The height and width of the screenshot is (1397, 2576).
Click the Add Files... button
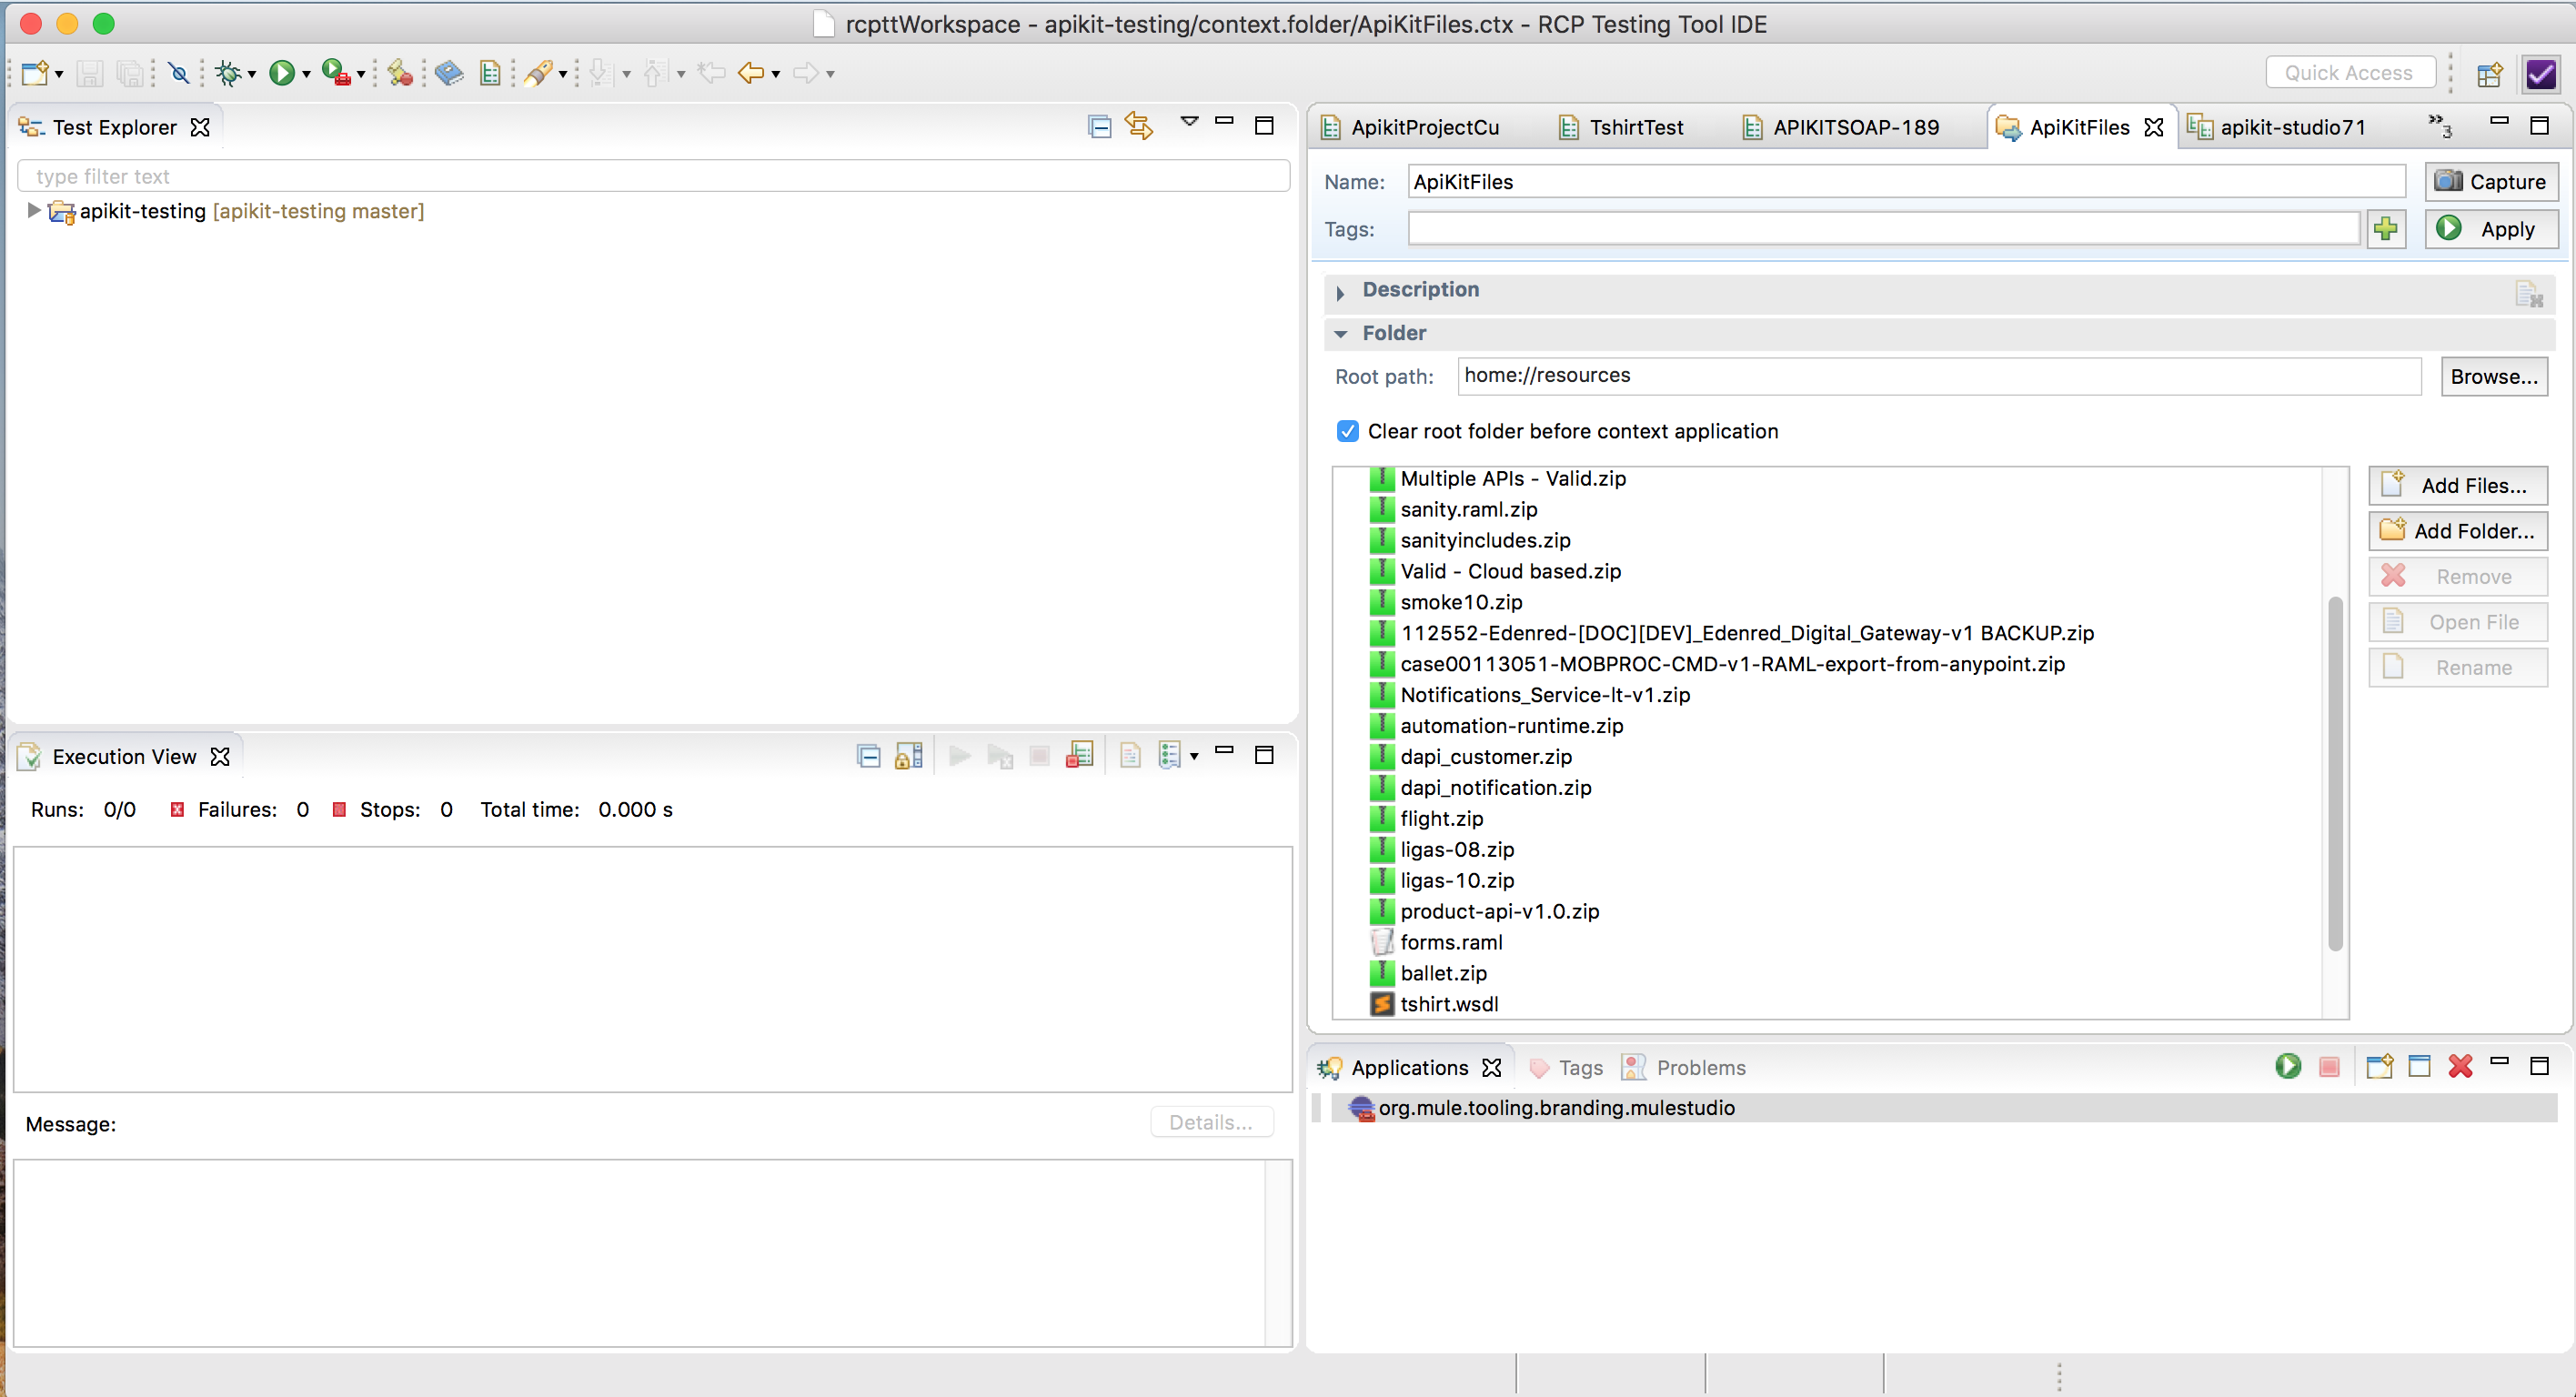(2457, 486)
